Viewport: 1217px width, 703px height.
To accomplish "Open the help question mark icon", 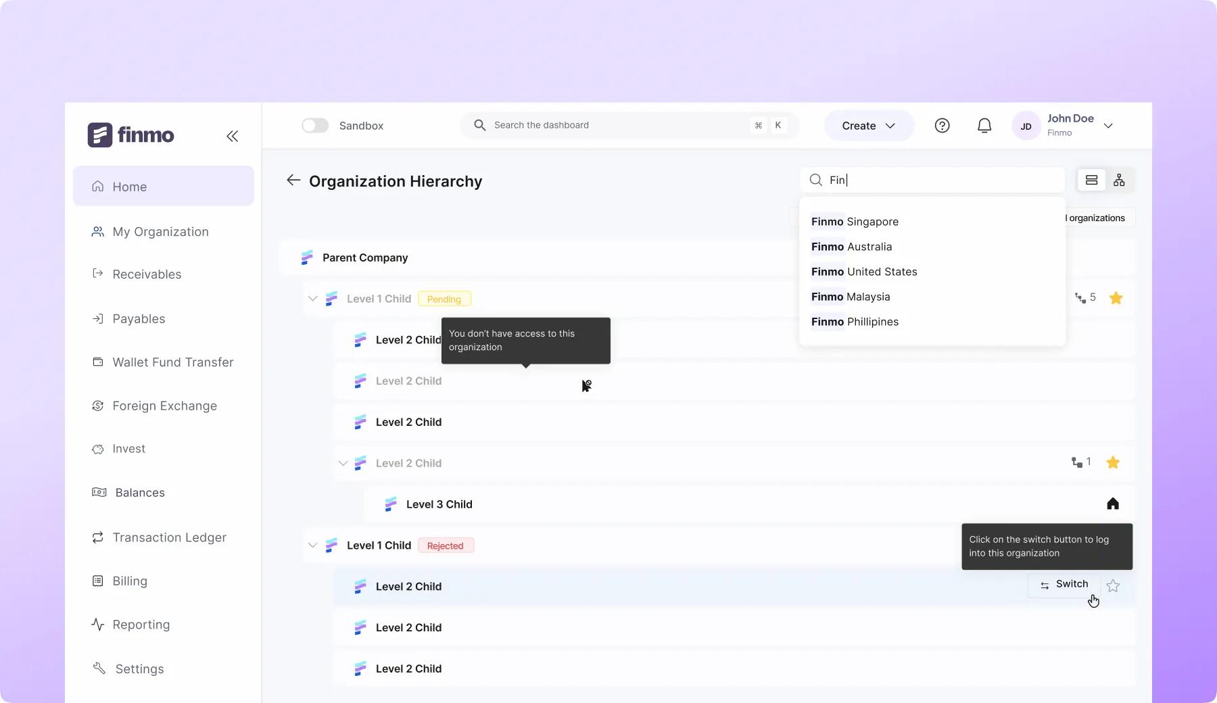I will click(x=942, y=126).
